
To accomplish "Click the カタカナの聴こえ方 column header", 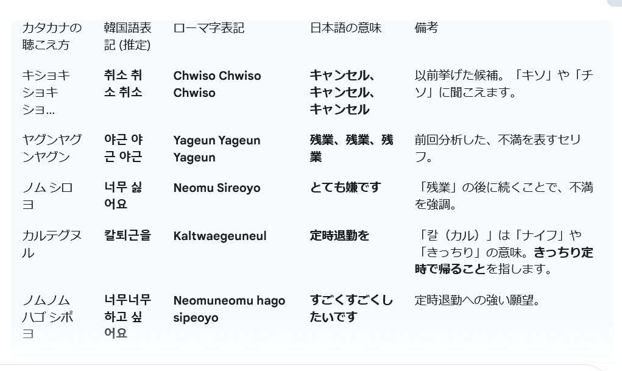I will [x=52, y=36].
